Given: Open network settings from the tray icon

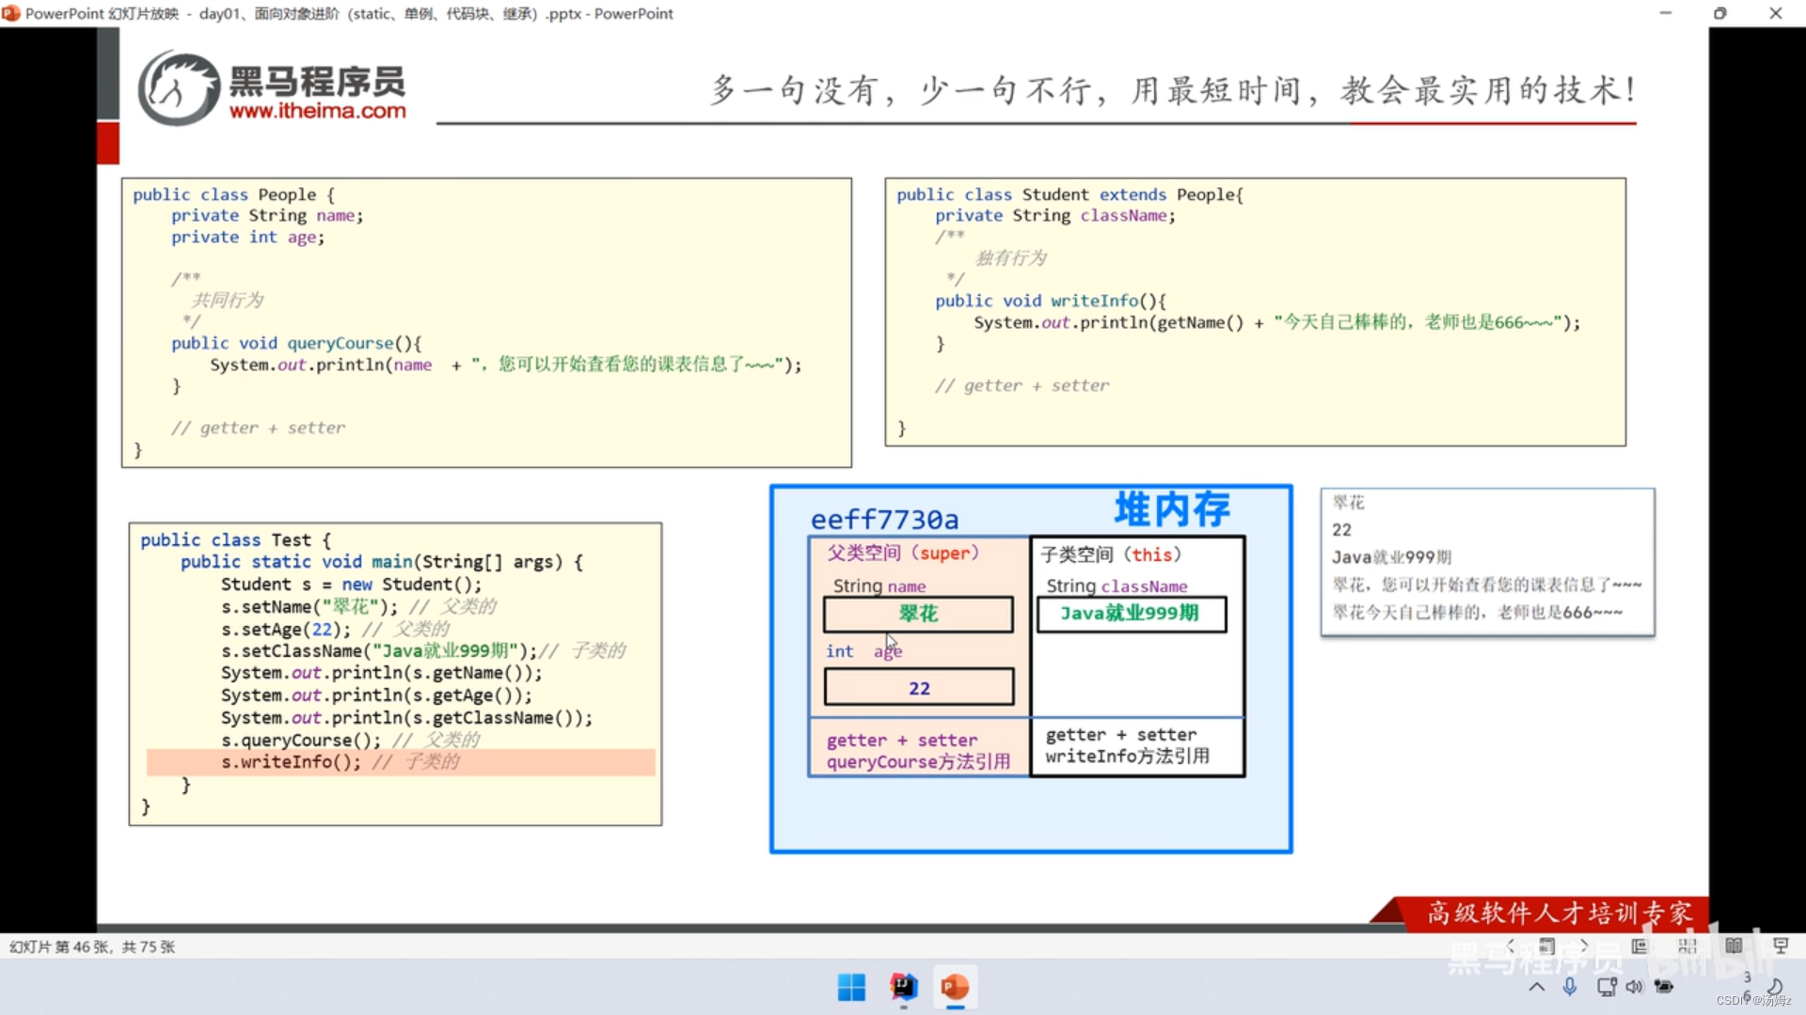Looking at the screenshot, I should 1608,987.
